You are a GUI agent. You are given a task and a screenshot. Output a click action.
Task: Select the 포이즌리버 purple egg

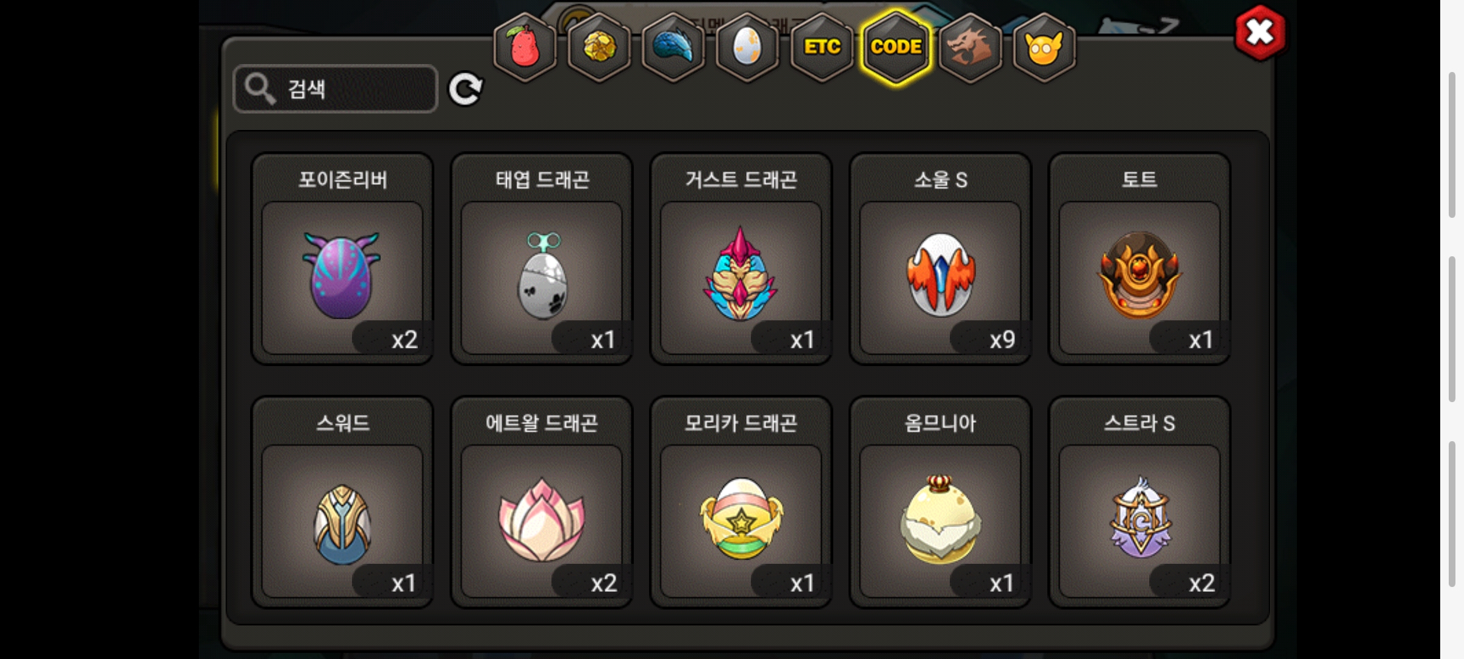coord(342,259)
